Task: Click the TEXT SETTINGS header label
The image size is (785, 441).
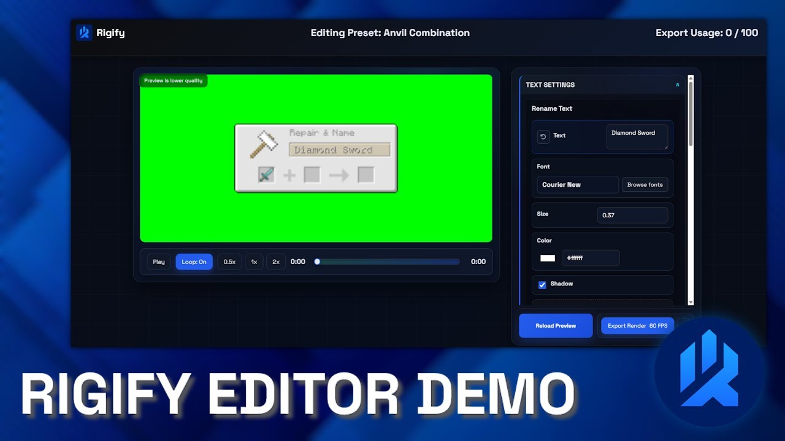Action: (x=550, y=85)
